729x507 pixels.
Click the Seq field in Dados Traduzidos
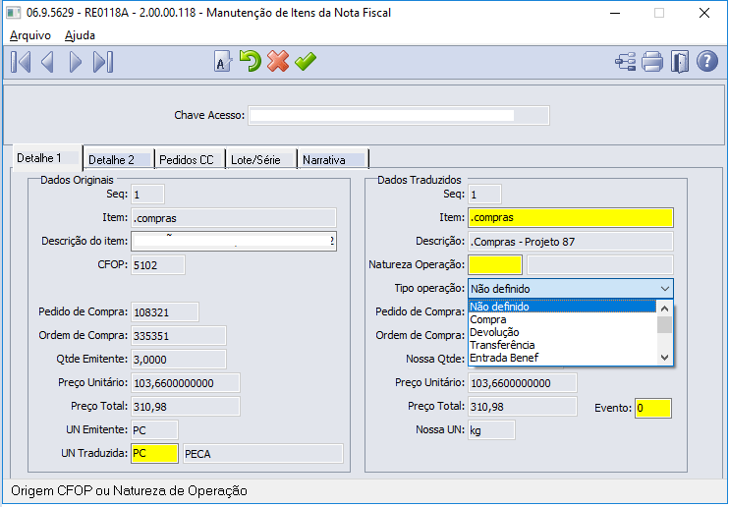click(x=484, y=195)
